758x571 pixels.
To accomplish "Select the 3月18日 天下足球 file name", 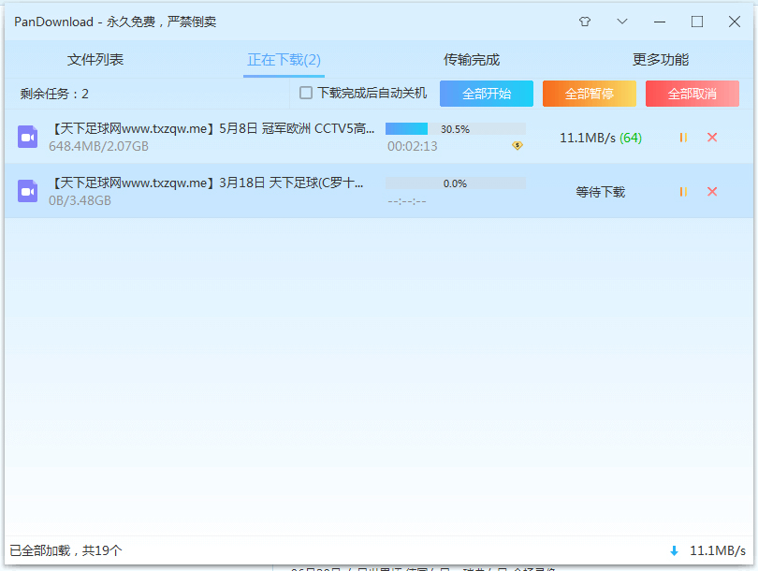I will tap(208, 183).
